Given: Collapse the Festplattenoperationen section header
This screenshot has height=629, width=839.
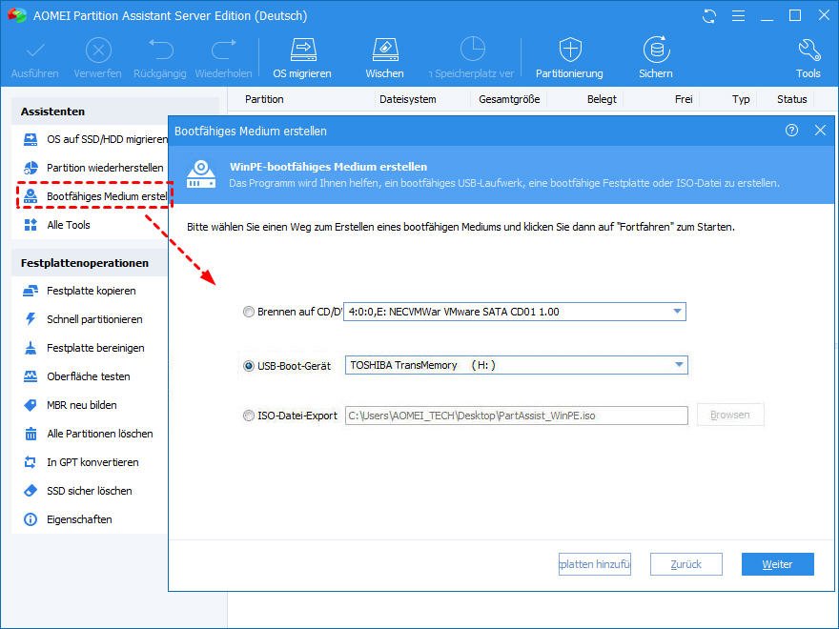Looking at the screenshot, I should click(x=90, y=263).
